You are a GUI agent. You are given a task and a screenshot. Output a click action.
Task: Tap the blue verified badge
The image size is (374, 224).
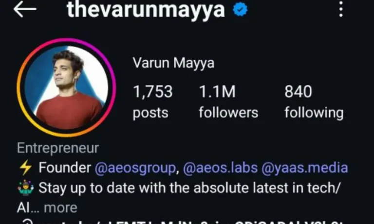[241, 9]
